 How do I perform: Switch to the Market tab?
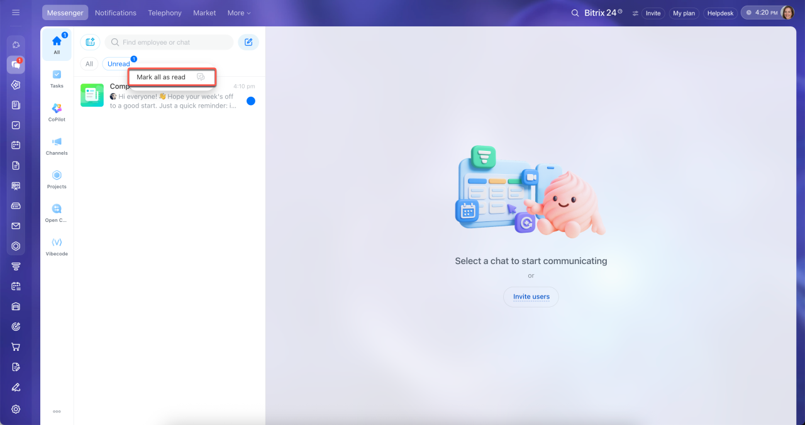[204, 13]
